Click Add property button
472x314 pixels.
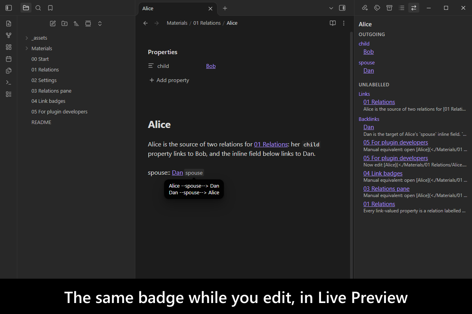coord(169,80)
